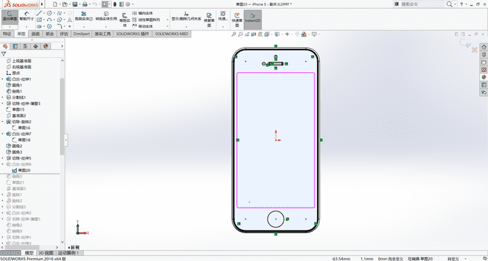
Task: Click the search commands input field
Action: pyautogui.click(x=422, y=4)
